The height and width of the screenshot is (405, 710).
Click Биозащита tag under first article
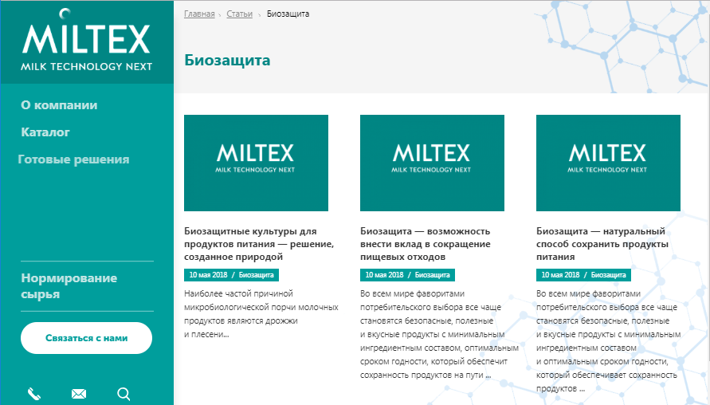point(257,275)
